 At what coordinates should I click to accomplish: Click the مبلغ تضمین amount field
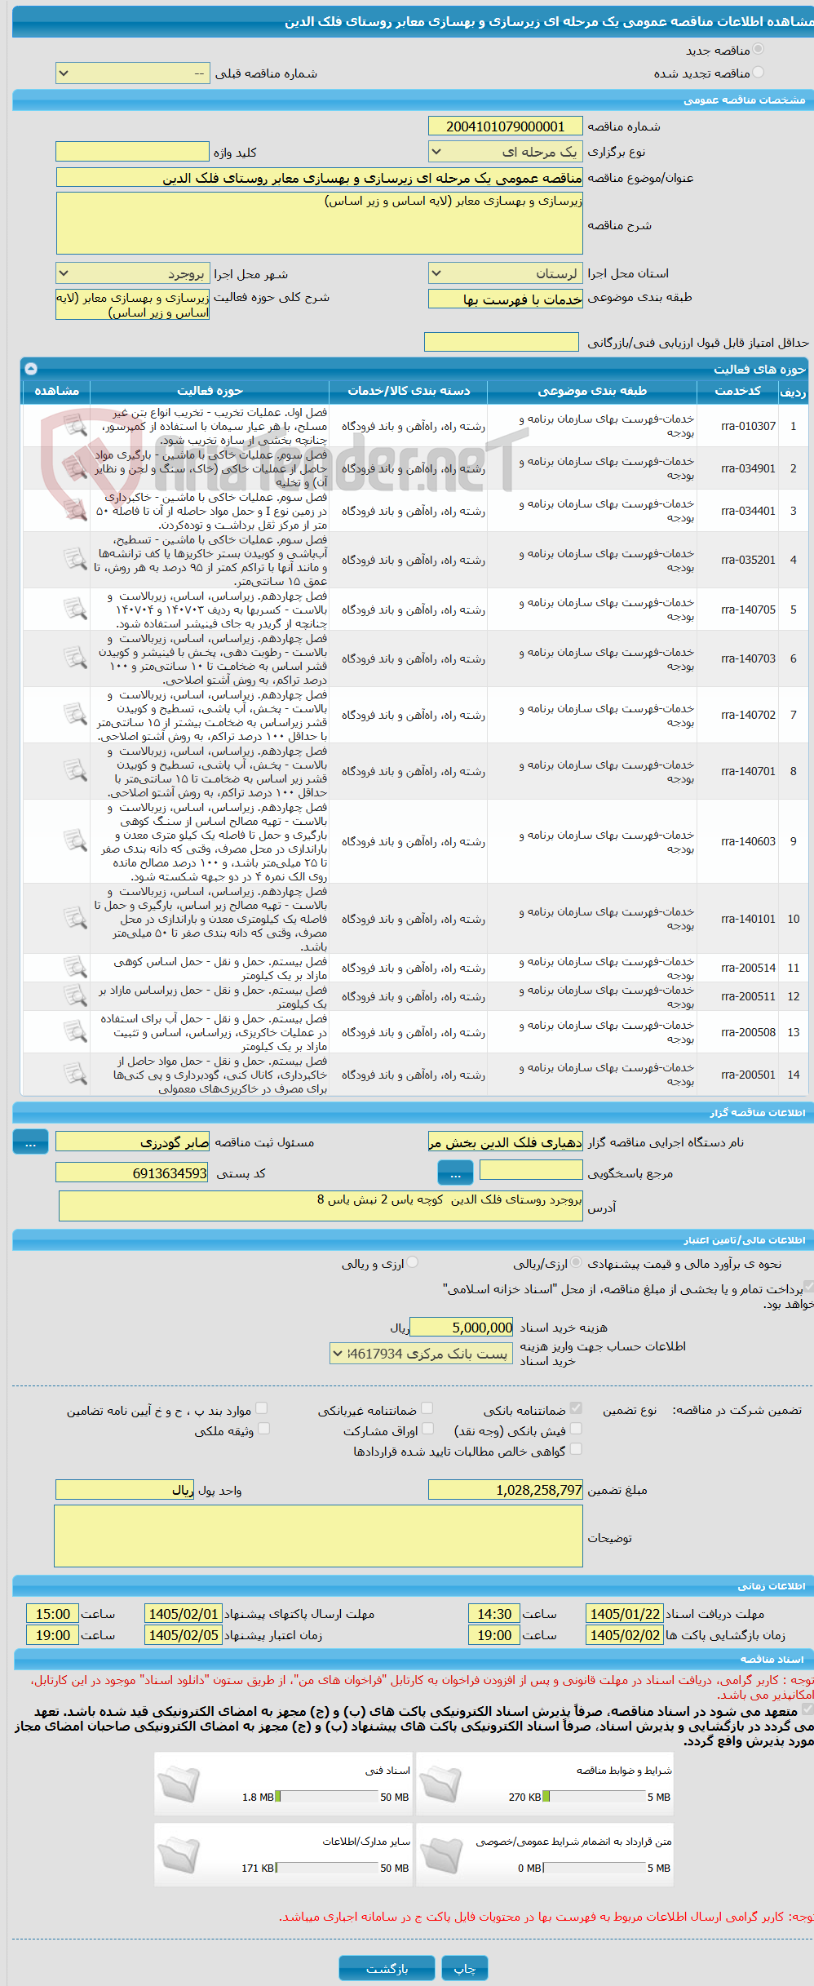(x=506, y=1490)
